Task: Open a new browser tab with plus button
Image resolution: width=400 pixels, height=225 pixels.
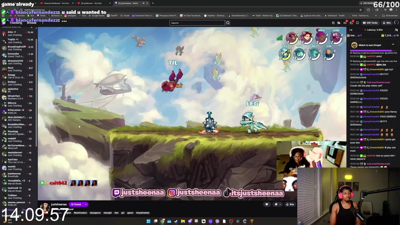Action: [x=152, y=3]
